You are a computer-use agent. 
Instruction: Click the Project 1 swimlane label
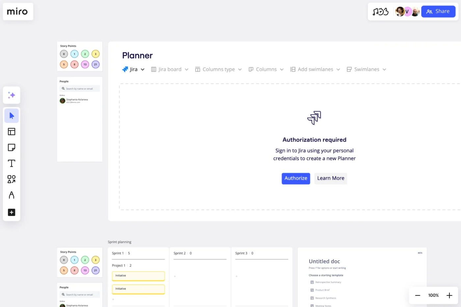[119, 266]
